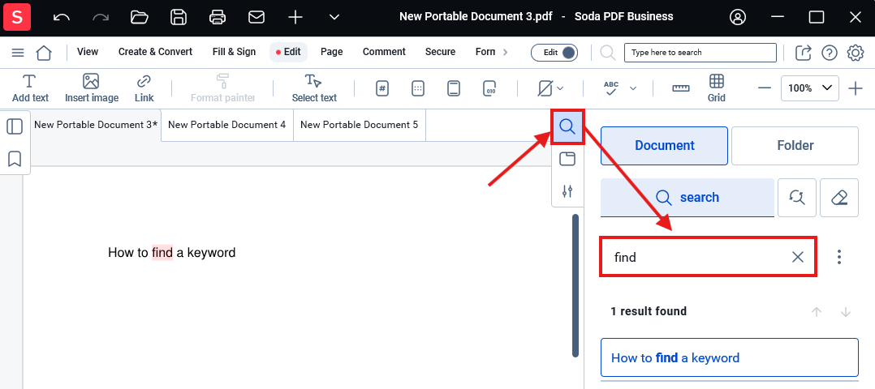Send document by email icon
The height and width of the screenshot is (389, 875).
click(x=256, y=17)
